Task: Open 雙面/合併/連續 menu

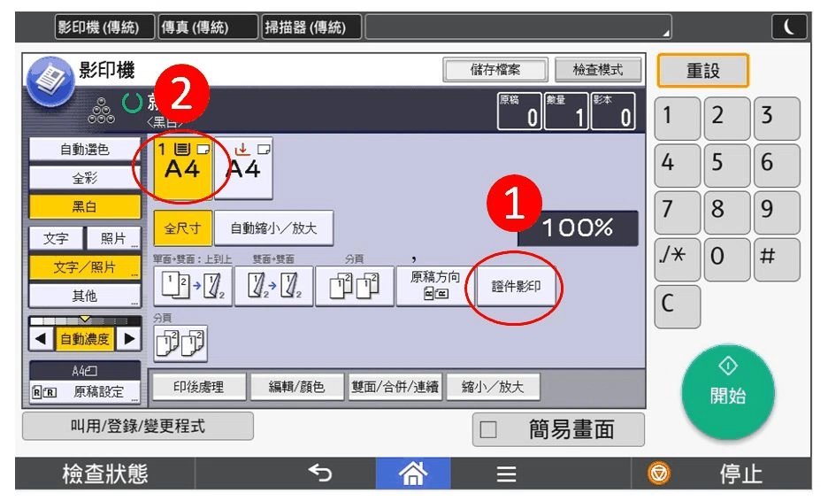Action: (395, 387)
